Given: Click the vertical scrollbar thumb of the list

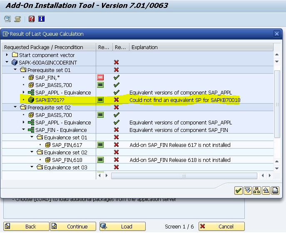Looking at the screenshot, I should [277, 104].
